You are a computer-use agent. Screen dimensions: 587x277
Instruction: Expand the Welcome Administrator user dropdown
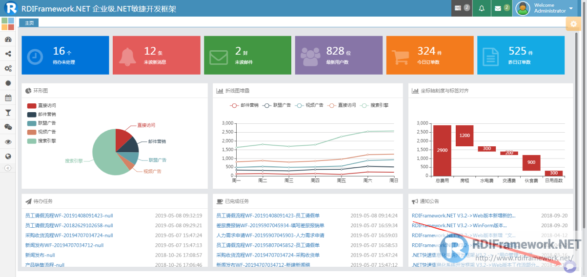[549, 8]
